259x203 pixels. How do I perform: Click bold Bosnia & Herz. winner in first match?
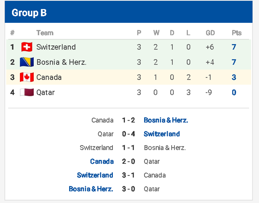click(166, 120)
